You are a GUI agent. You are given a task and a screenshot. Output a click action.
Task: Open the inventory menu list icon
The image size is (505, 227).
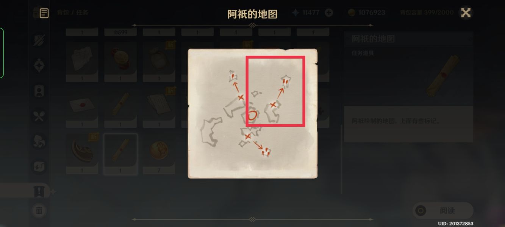(x=44, y=13)
